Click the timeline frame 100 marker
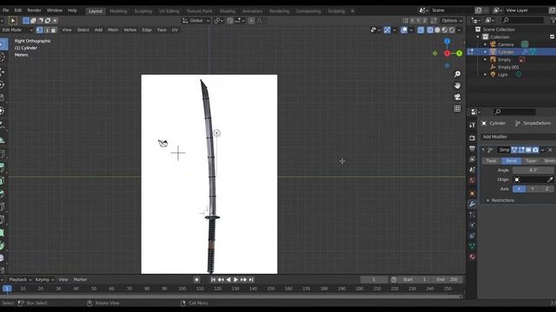Viewport: 556px width, 312px height. [x=182, y=289]
